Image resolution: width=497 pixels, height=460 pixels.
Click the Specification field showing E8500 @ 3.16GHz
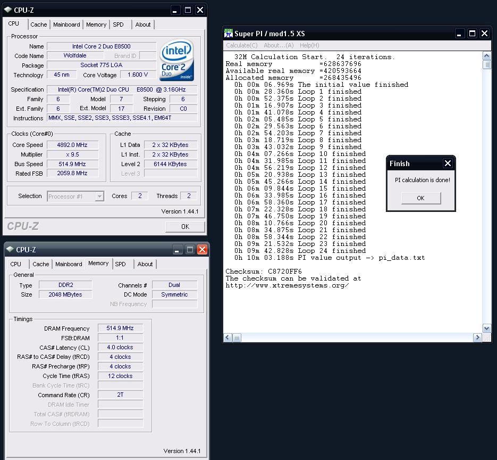[122, 89]
